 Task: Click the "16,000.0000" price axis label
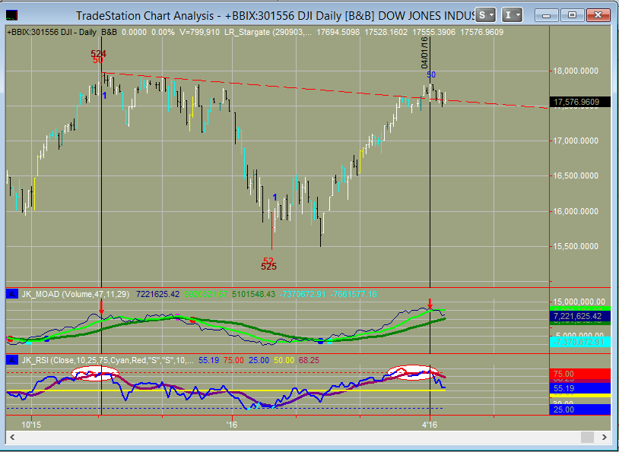coord(576,211)
